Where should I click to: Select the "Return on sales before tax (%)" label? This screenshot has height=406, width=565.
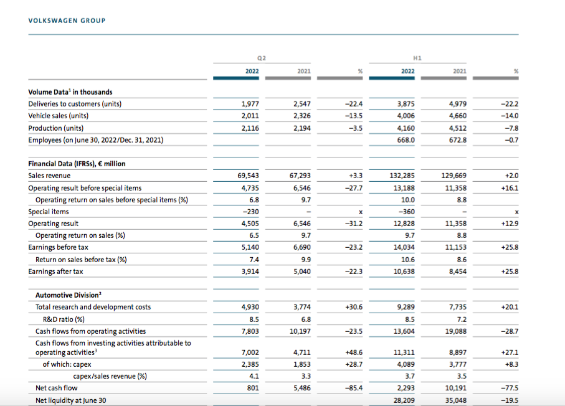tap(81, 260)
